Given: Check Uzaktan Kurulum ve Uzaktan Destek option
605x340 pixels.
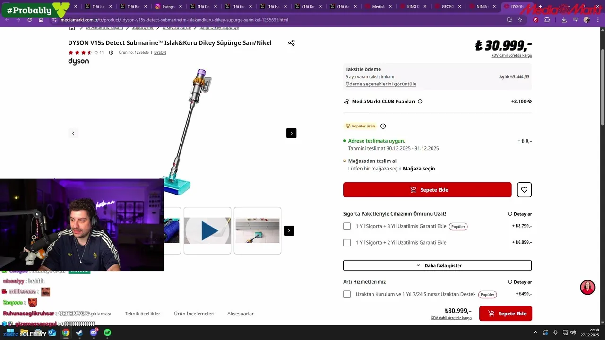Looking at the screenshot, I should click(x=347, y=294).
